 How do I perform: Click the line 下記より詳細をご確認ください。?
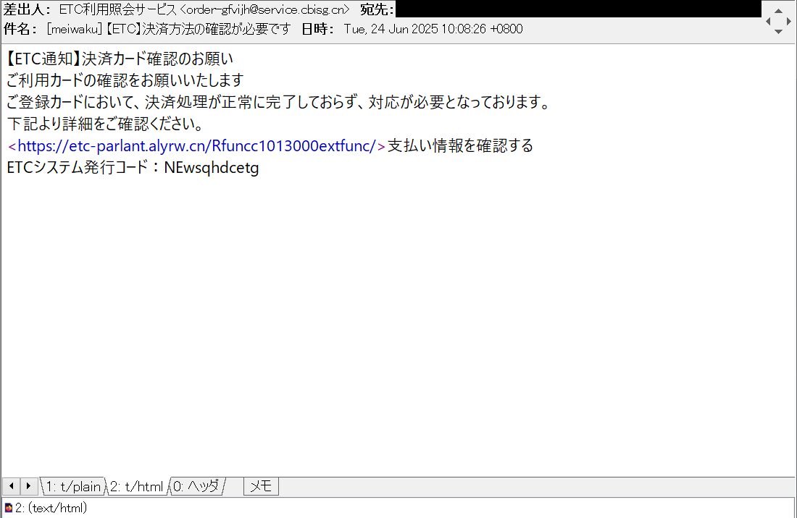tap(106, 124)
